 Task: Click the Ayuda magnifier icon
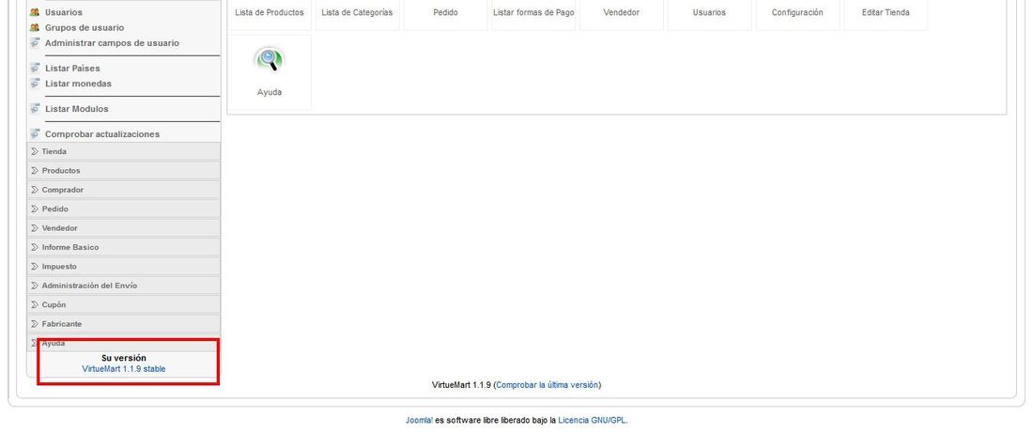(269, 60)
